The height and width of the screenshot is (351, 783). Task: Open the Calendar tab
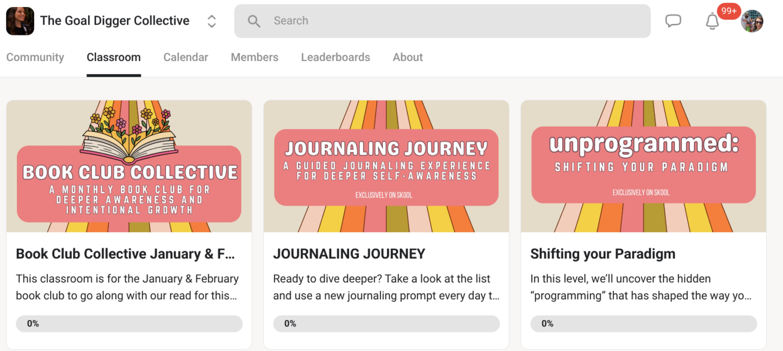(185, 57)
